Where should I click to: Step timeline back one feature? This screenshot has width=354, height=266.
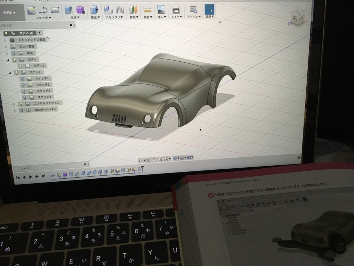(24, 177)
